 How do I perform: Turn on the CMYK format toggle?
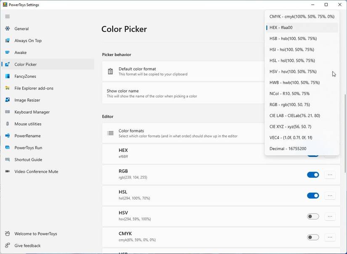coord(313,237)
